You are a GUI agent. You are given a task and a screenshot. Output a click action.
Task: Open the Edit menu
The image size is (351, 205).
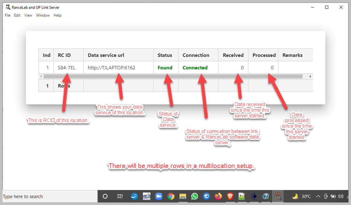(x=17, y=15)
